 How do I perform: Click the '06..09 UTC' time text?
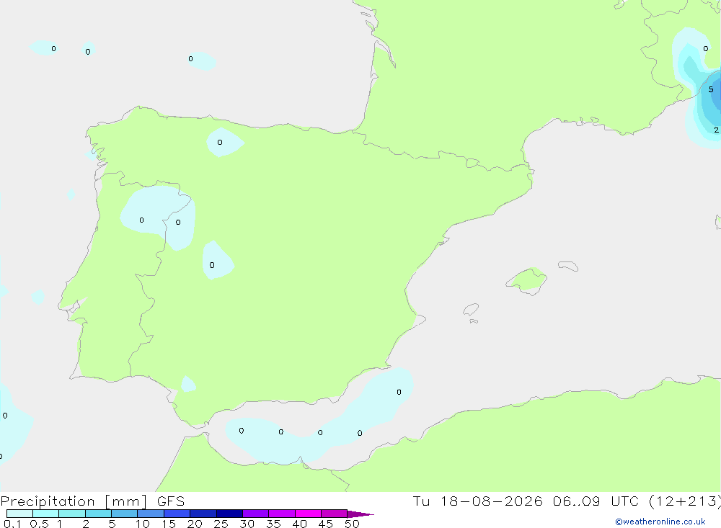[596, 501]
